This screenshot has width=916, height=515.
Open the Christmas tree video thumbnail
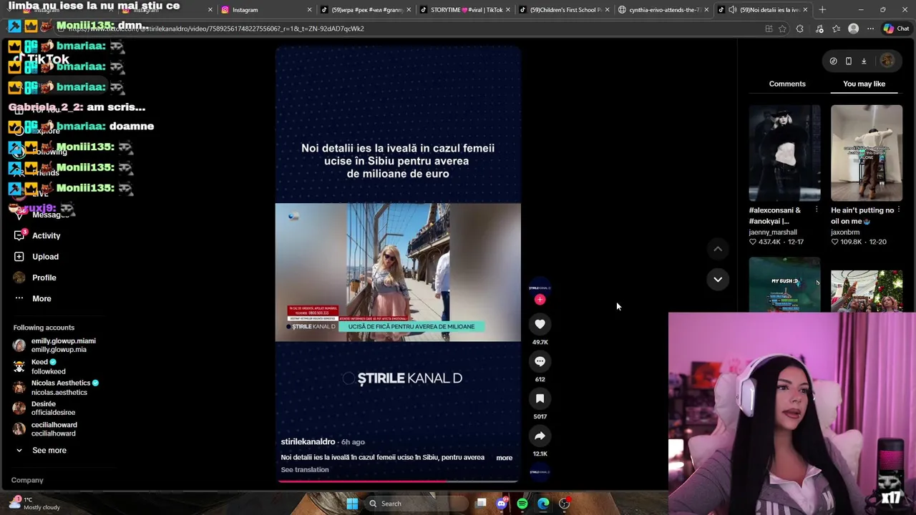coord(867,291)
